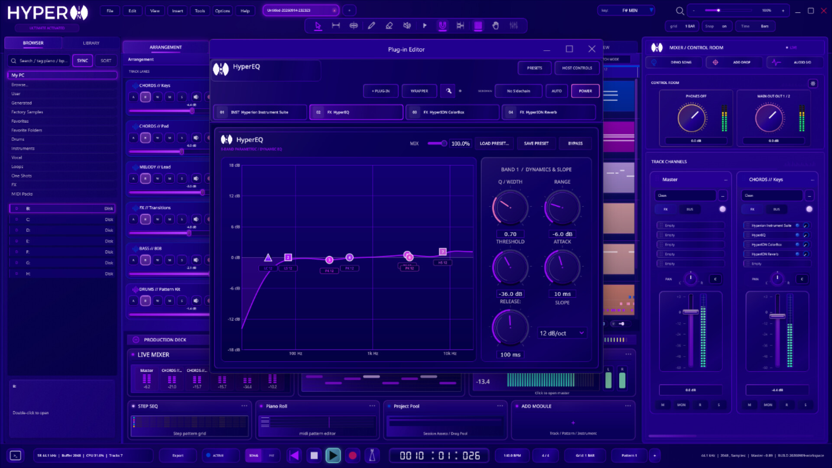Select the eraser tool
832x468 pixels.
click(x=389, y=26)
